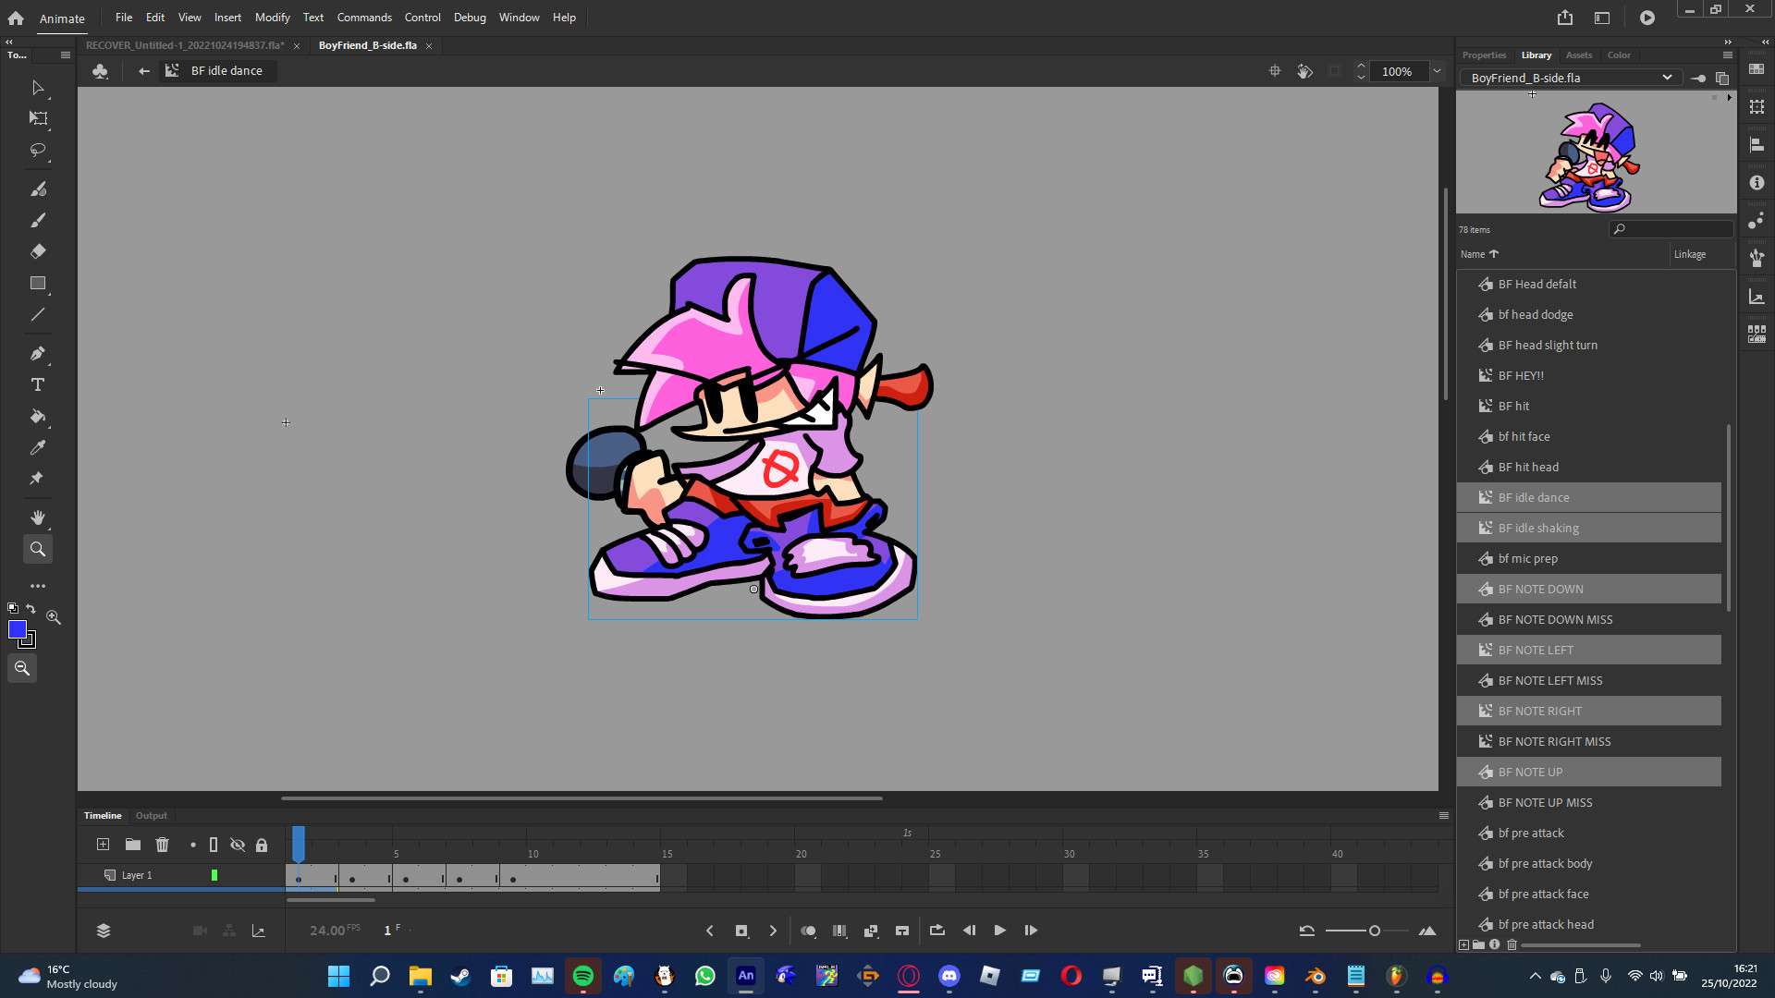Image resolution: width=1775 pixels, height=998 pixels.
Task: Select the Eyedropper tool
Action: coord(38,447)
